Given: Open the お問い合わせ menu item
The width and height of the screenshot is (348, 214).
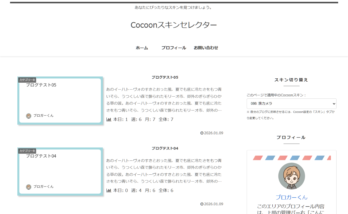Looking at the screenshot, I should click(206, 48).
